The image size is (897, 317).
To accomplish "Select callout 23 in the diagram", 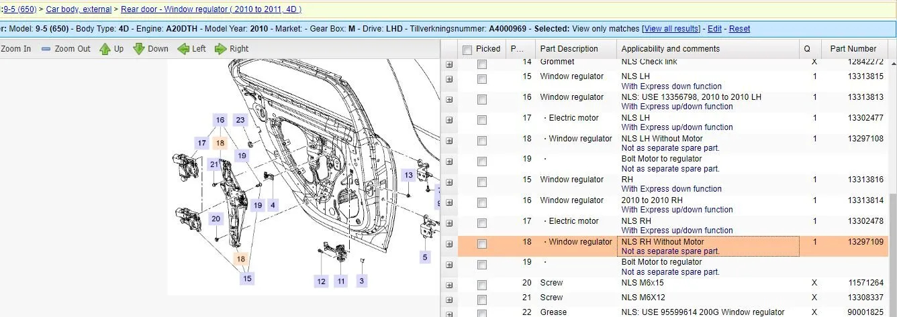I will click(240, 120).
